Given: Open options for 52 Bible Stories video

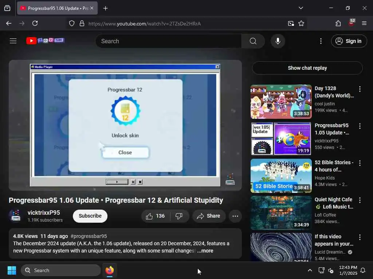Looking at the screenshot, I should [x=360, y=163].
